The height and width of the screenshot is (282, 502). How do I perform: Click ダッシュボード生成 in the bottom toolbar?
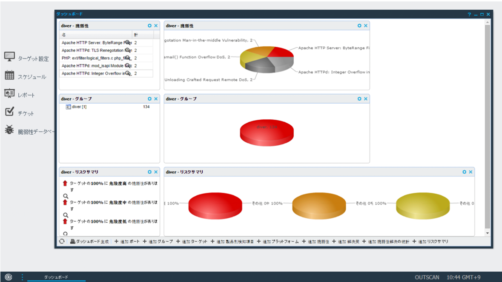pos(89,241)
